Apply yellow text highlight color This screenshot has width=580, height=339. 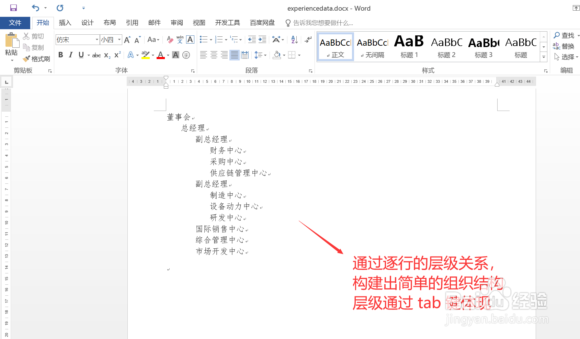pyautogui.click(x=145, y=55)
